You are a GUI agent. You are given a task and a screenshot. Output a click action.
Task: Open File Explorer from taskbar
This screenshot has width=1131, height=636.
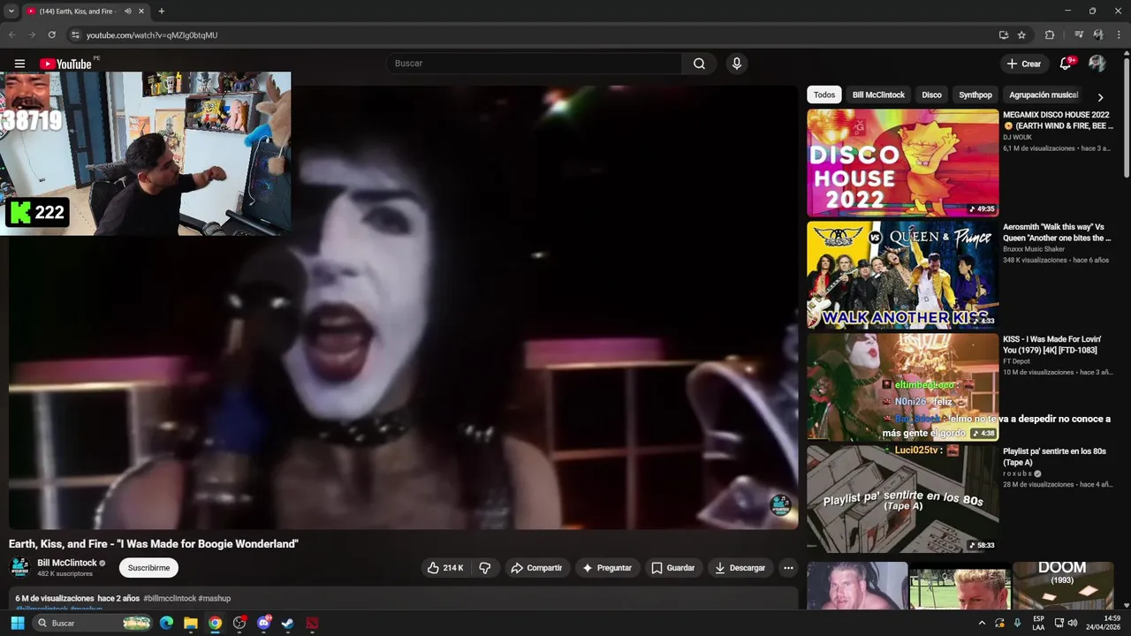click(191, 623)
